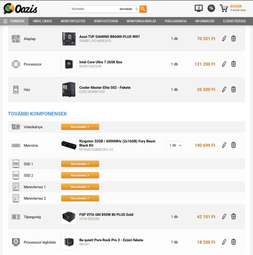Screen dimensions: 253x255
Task: Open the termékek search scope dropdown
Action: click(x=129, y=9)
